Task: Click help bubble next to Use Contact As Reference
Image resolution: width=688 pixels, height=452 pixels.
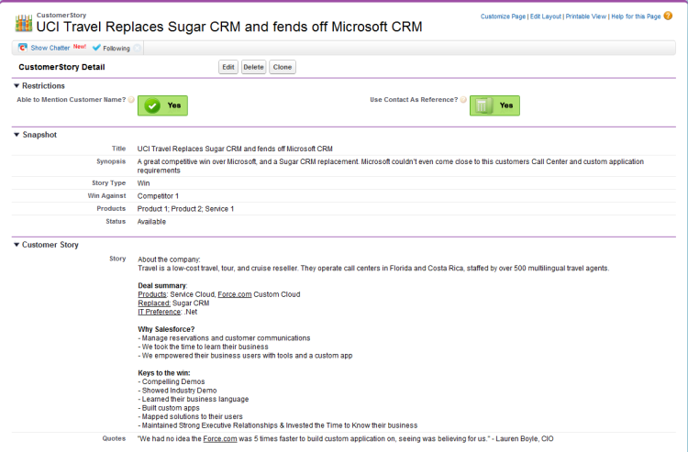Action: pos(463,100)
